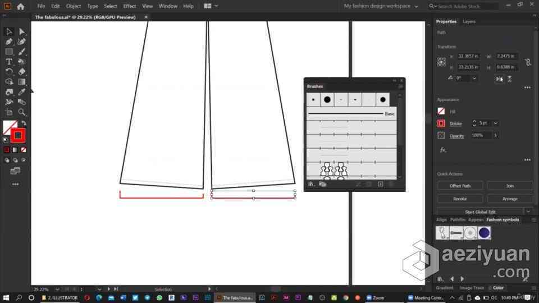
Task: Click New Brush icon in Brushes panel
Action: 381,184
